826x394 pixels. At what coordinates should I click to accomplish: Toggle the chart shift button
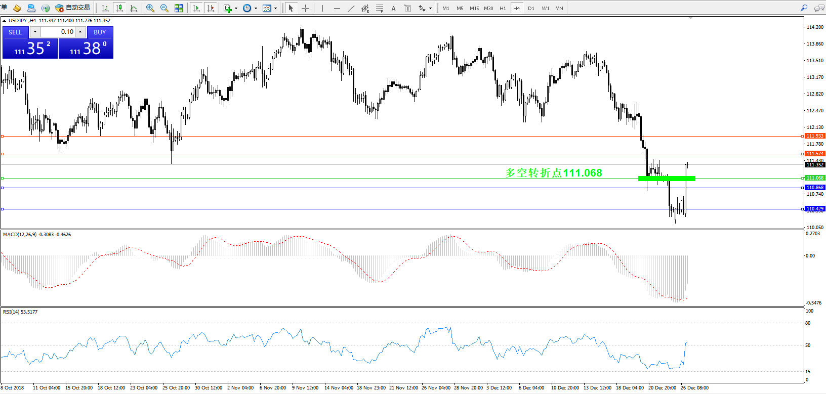point(211,8)
